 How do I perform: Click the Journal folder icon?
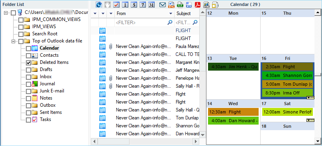pos(35,84)
